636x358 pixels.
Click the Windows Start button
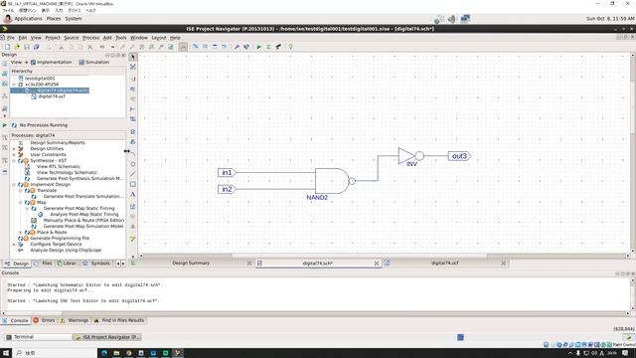click(x=6, y=353)
